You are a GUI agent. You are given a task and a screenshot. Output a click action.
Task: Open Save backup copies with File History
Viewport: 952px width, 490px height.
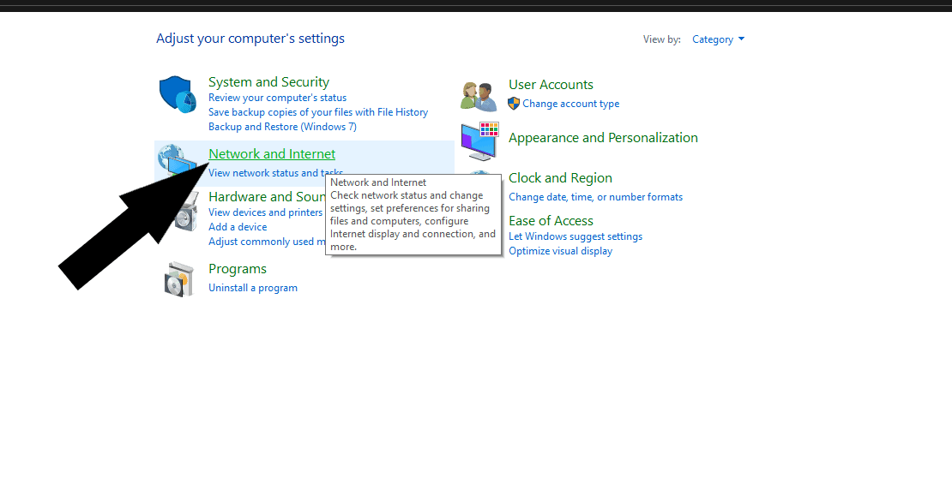pos(317,112)
